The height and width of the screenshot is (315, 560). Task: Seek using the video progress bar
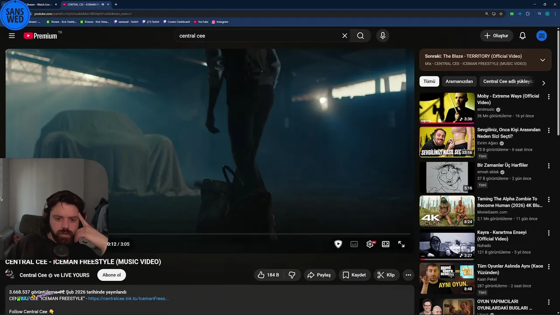[259, 234]
